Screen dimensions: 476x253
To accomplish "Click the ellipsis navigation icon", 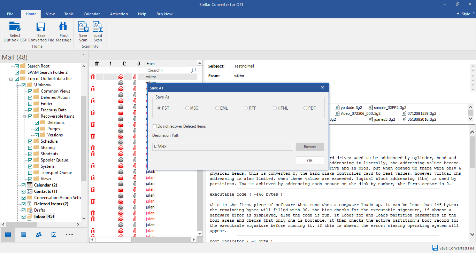I will point(69,235).
